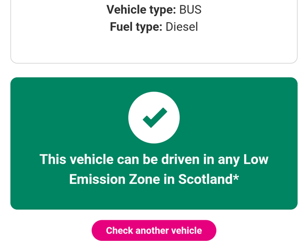Image resolution: width=308 pixels, height=241 pixels.
Task: Click the word 'Emission' in the green banner
Action: 97,179
